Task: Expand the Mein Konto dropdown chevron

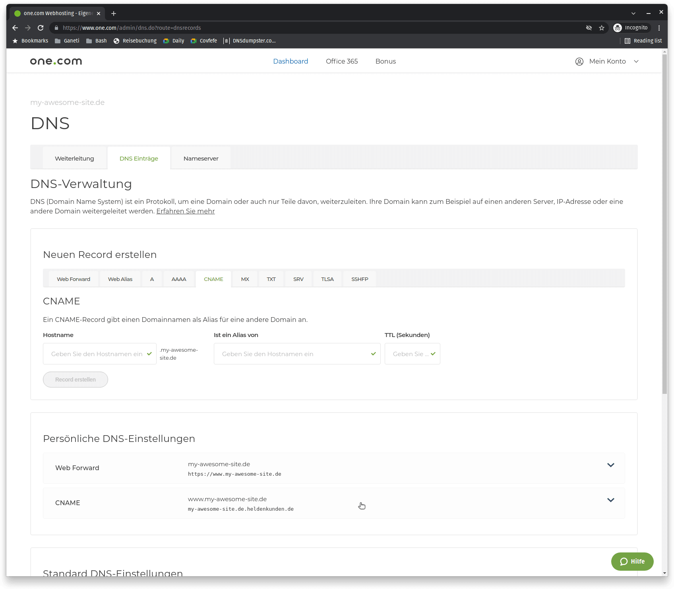Action: point(636,62)
